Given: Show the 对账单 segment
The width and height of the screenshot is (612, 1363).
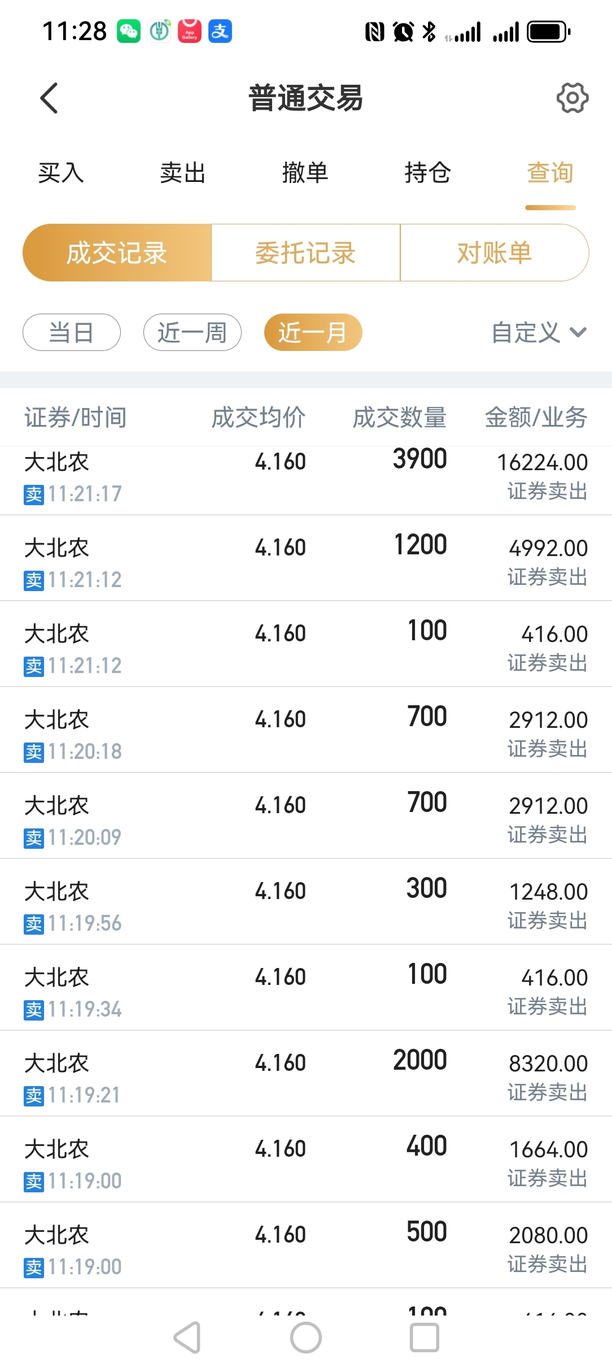Looking at the screenshot, I should 494,253.
